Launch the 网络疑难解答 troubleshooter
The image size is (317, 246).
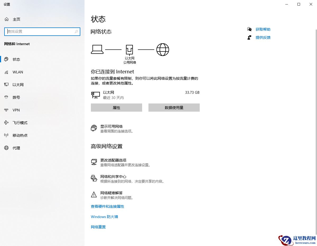[x=112, y=193]
